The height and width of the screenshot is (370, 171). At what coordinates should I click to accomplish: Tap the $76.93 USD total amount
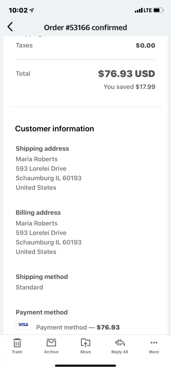pyautogui.click(x=127, y=74)
